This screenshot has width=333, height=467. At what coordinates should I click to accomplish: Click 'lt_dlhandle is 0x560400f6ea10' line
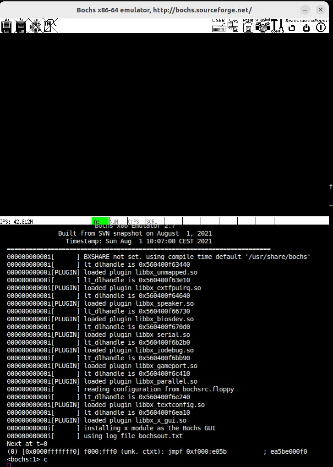tap(98, 412)
